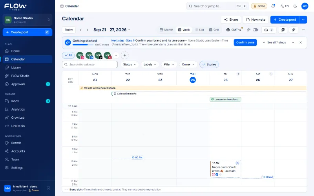Open the Status filter dropdown

click(130, 64)
